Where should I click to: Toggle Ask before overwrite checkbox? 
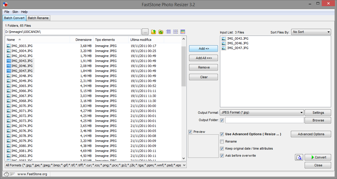coord(222,155)
